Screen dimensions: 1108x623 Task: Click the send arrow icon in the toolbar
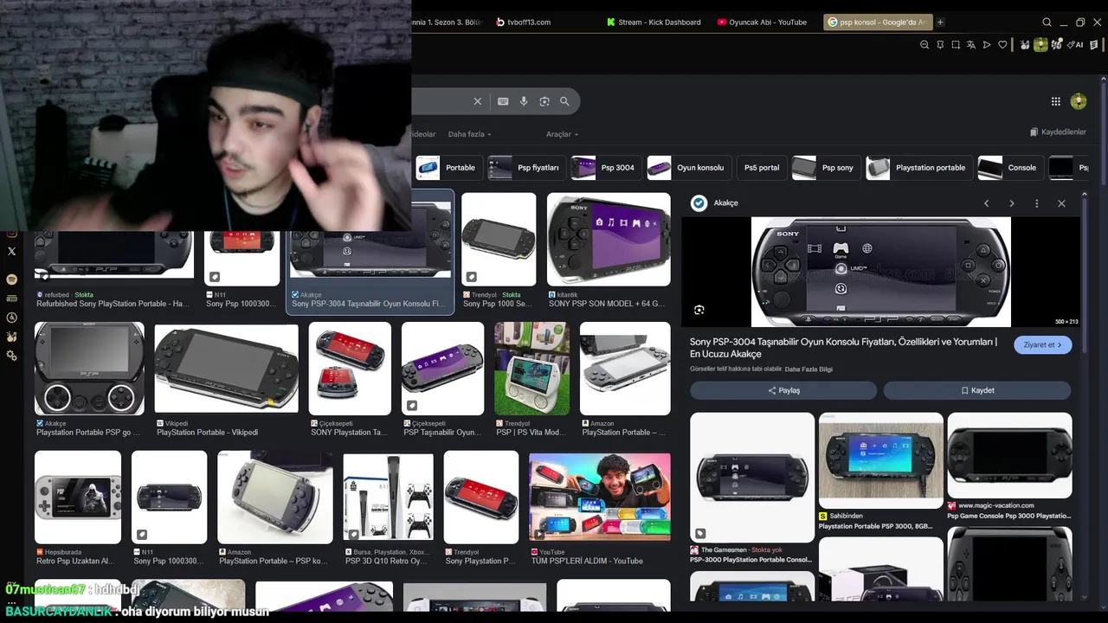(987, 45)
